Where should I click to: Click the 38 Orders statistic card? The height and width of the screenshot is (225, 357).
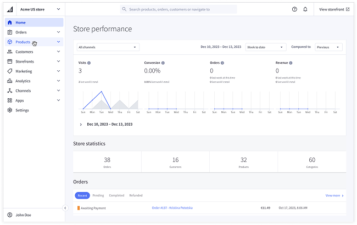pos(107,162)
